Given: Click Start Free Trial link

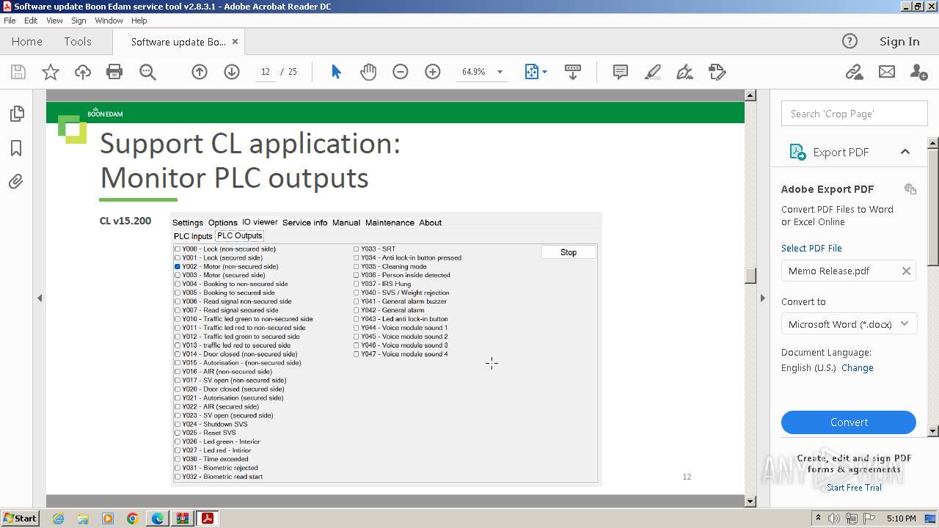Looking at the screenshot, I should [x=854, y=488].
